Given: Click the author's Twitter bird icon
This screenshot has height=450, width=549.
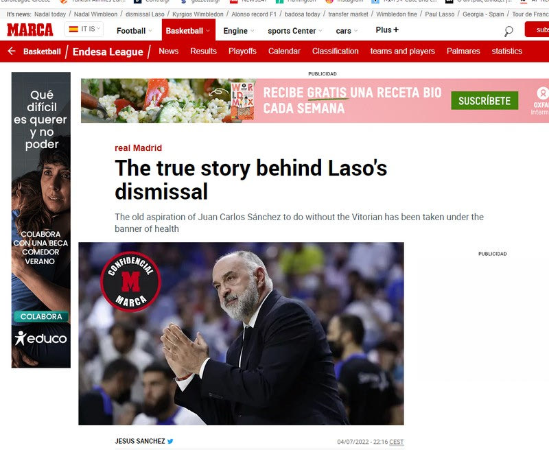Looking at the screenshot, I should coord(170,441).
